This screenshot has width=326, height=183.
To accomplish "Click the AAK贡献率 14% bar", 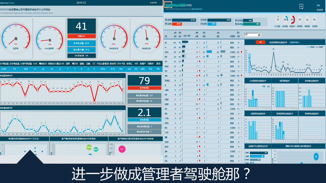I will (81, 56).
